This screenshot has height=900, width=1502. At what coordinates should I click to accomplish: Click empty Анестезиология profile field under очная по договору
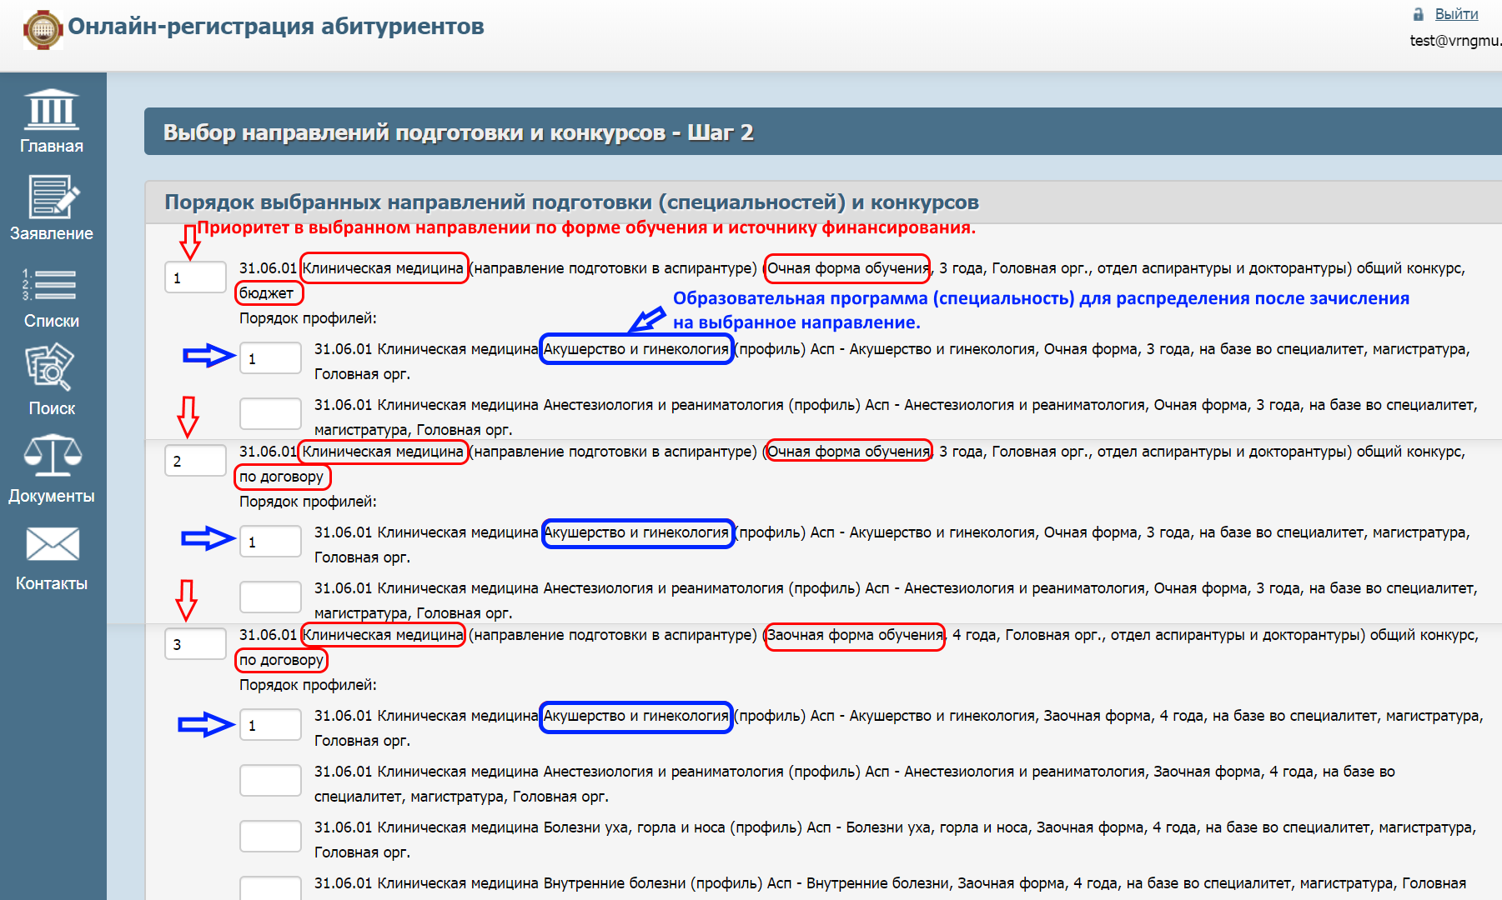271,597
